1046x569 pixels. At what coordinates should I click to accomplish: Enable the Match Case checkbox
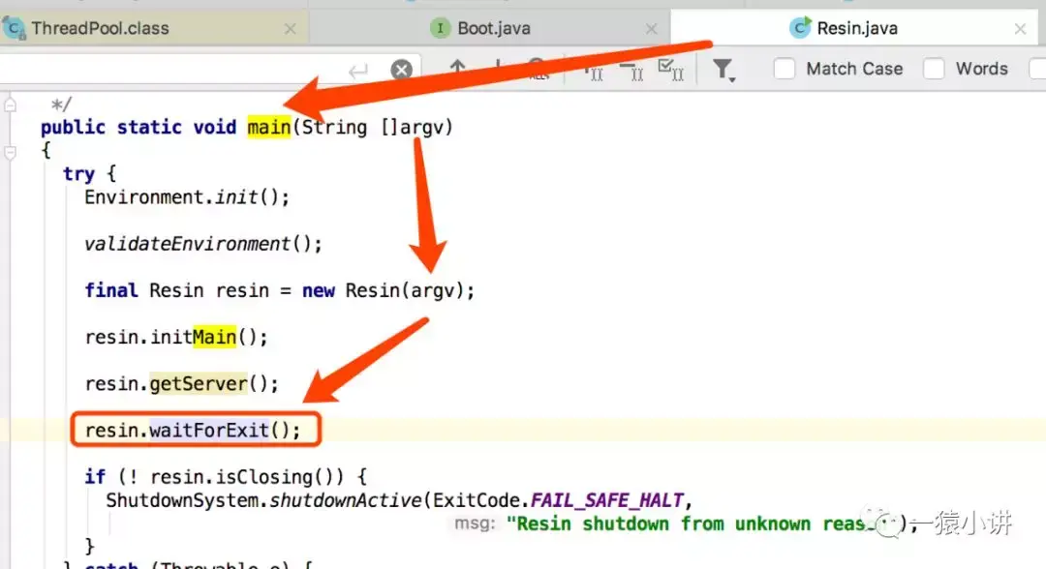[x=784, y=69]
